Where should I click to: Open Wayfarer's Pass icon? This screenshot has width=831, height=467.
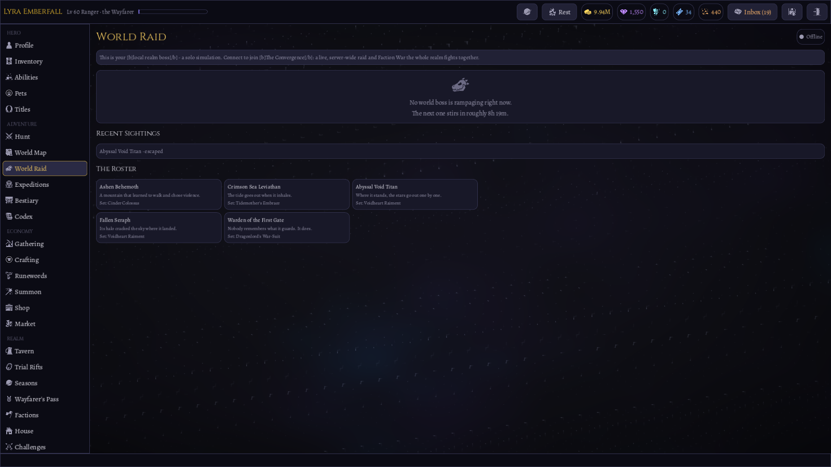tap(9, 399)
